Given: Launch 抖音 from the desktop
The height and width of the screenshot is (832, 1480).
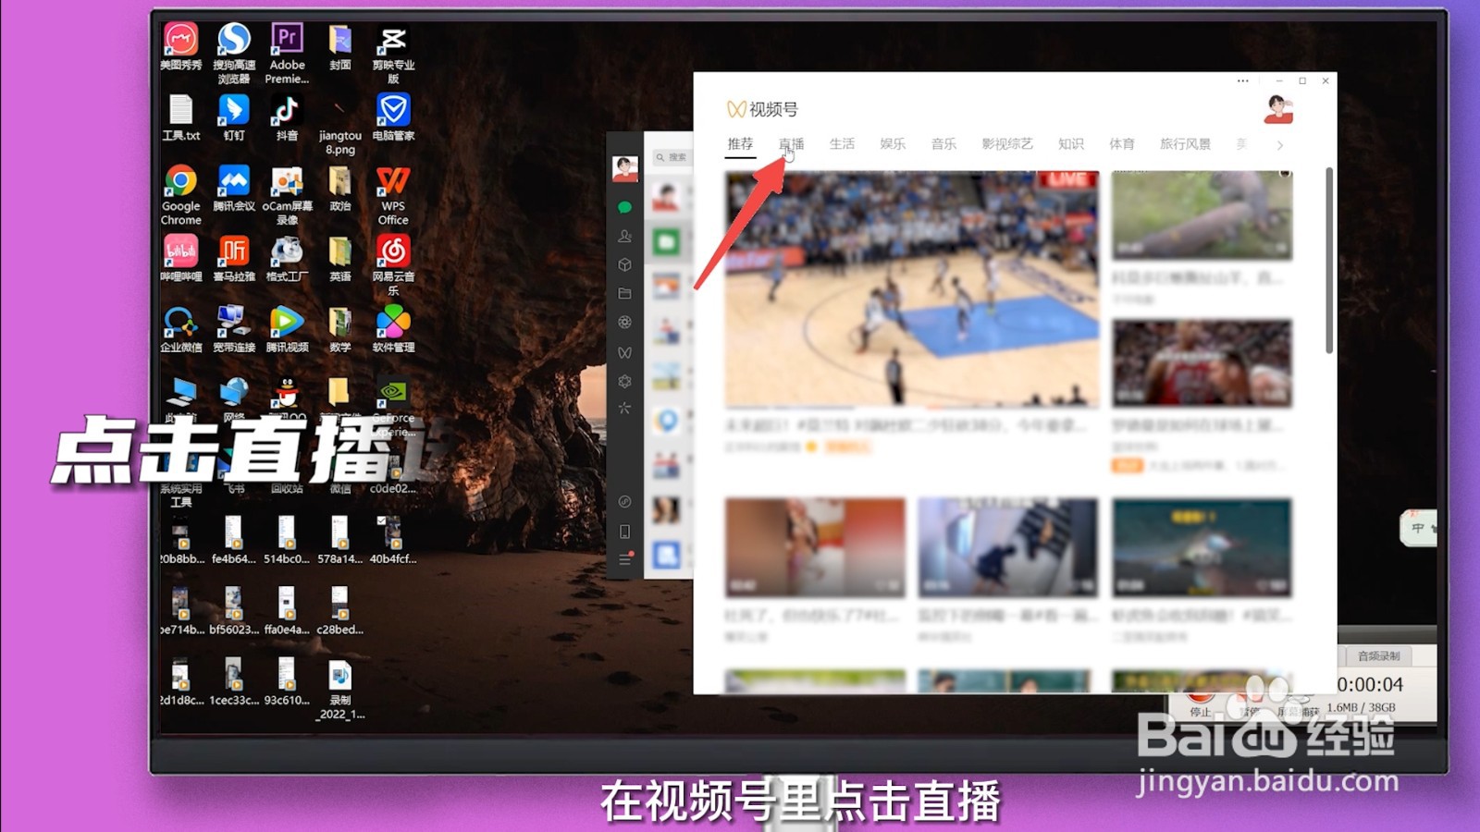Looking at the screenshot, I should pos(287,117).
